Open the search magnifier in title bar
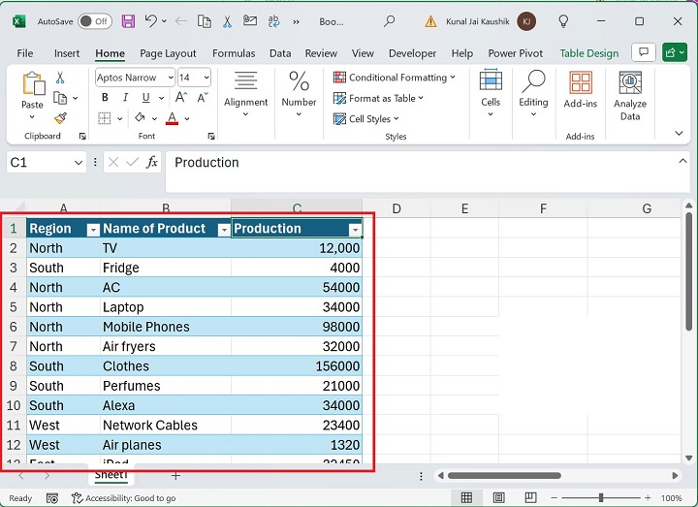698x507 pixels. point(389,21)
